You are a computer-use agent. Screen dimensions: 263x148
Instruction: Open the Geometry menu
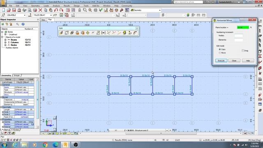pos(35,6)
